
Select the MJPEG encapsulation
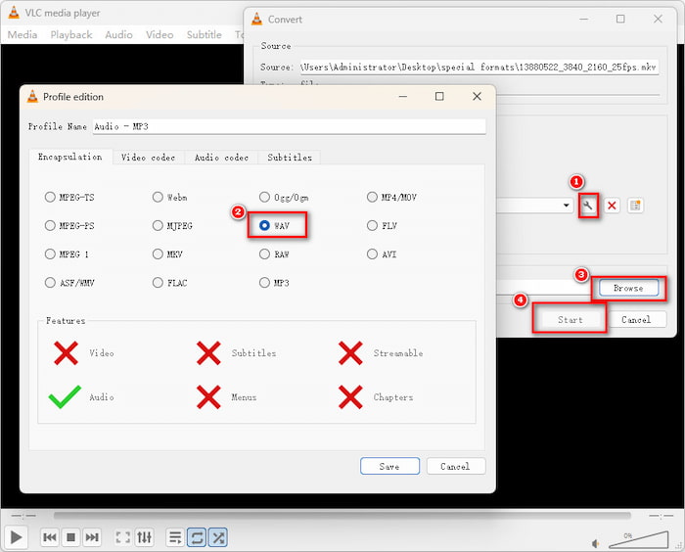tap(172, 225)
